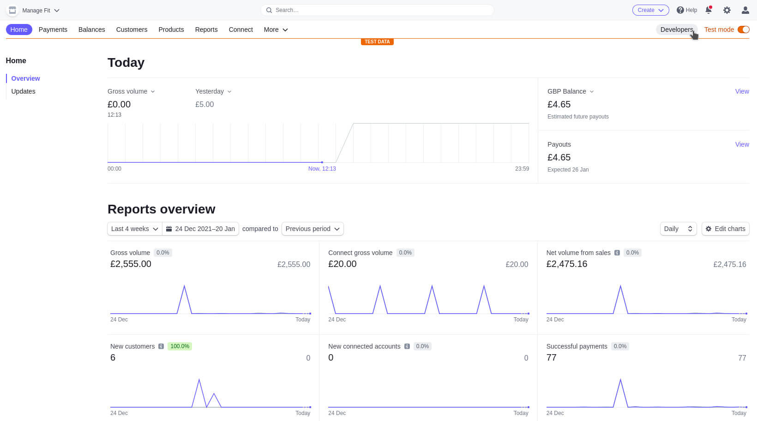Viewport: 757px width, 421px height.
Task: Click the Successful payments count 77
Action: (x=552, y=358)
